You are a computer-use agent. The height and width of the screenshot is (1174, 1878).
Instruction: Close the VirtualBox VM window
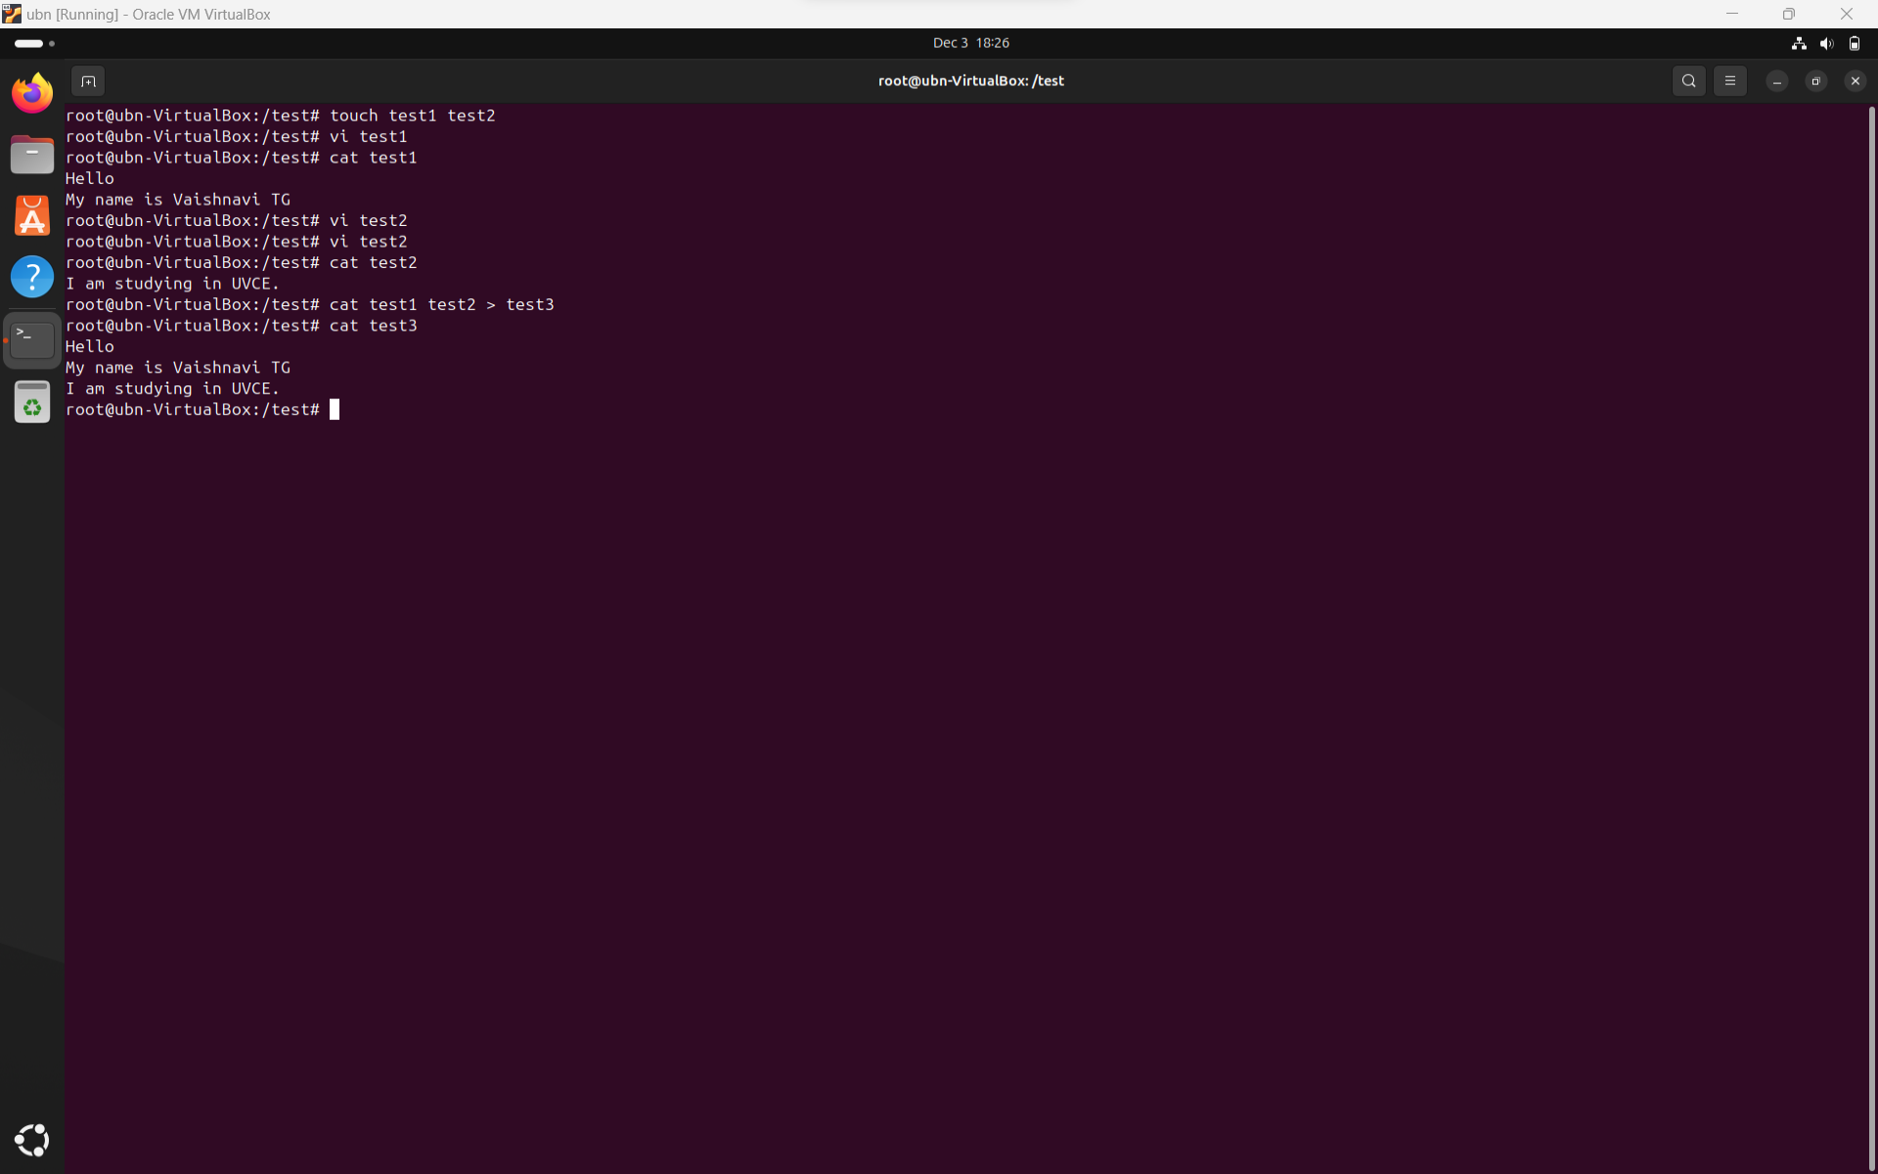tap(1846, 14)
